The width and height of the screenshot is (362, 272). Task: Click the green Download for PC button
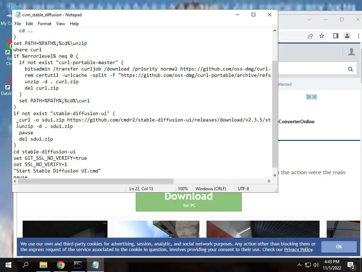[189, 202]
